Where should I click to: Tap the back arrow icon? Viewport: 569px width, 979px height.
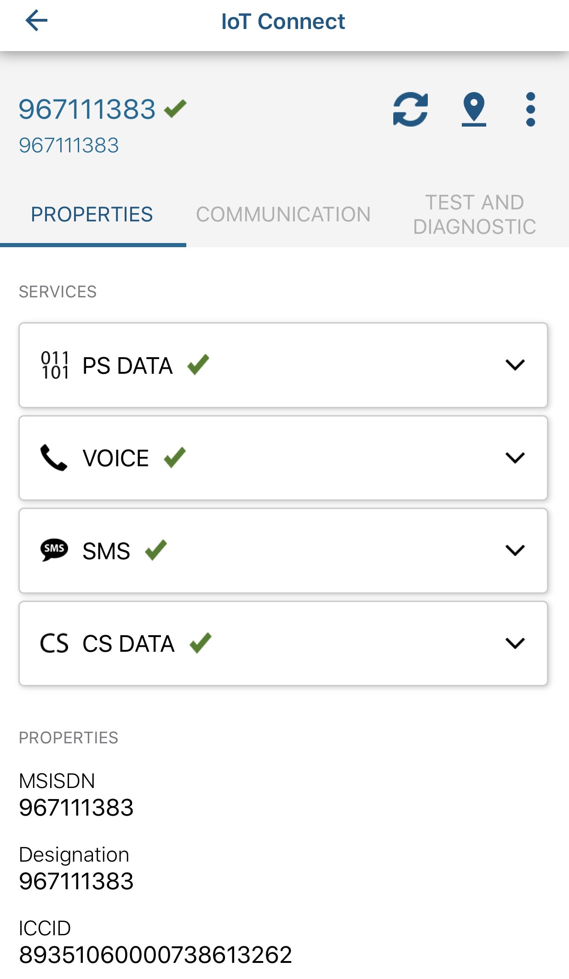click(x=36, y=21)
